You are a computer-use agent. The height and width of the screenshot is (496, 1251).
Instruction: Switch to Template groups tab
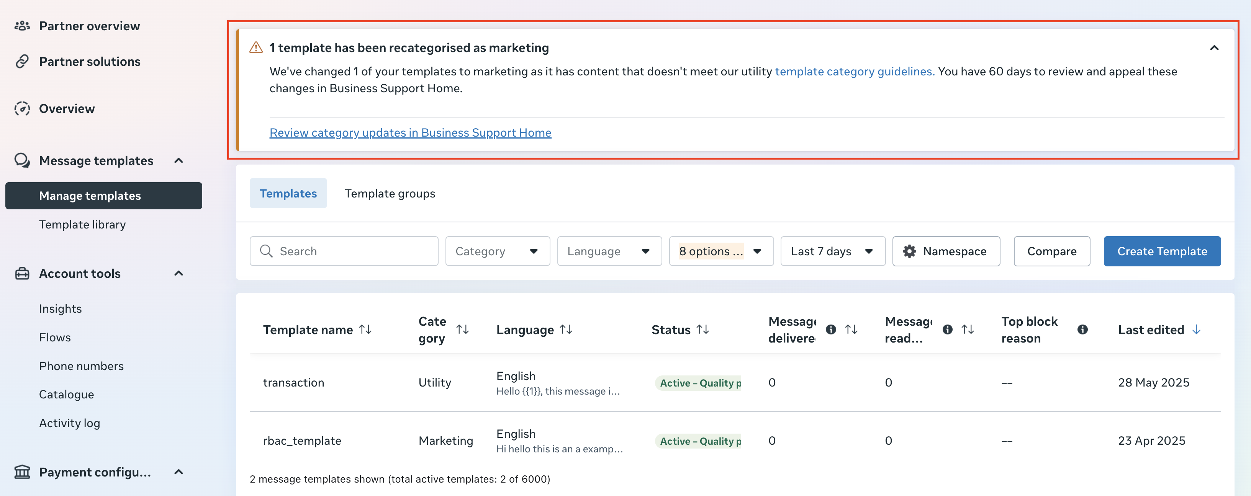coord(390,193)
